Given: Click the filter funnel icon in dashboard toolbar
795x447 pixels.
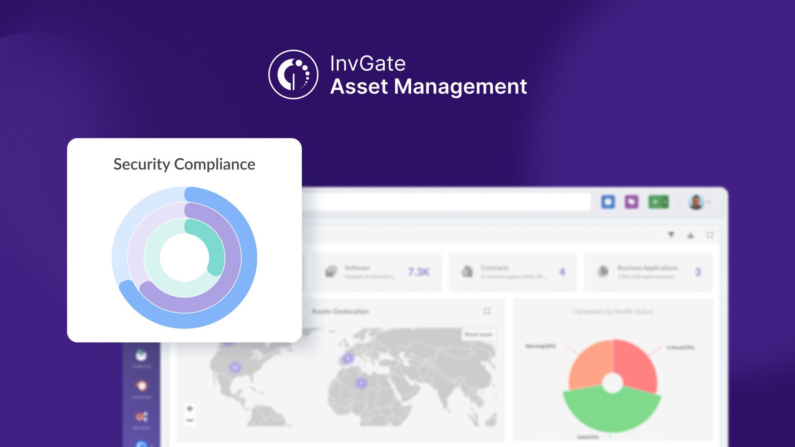Looking at the screenshot, I should [671, 235].
